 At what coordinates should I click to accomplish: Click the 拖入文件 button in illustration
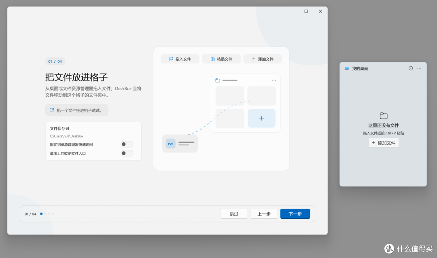pos(180,59)
